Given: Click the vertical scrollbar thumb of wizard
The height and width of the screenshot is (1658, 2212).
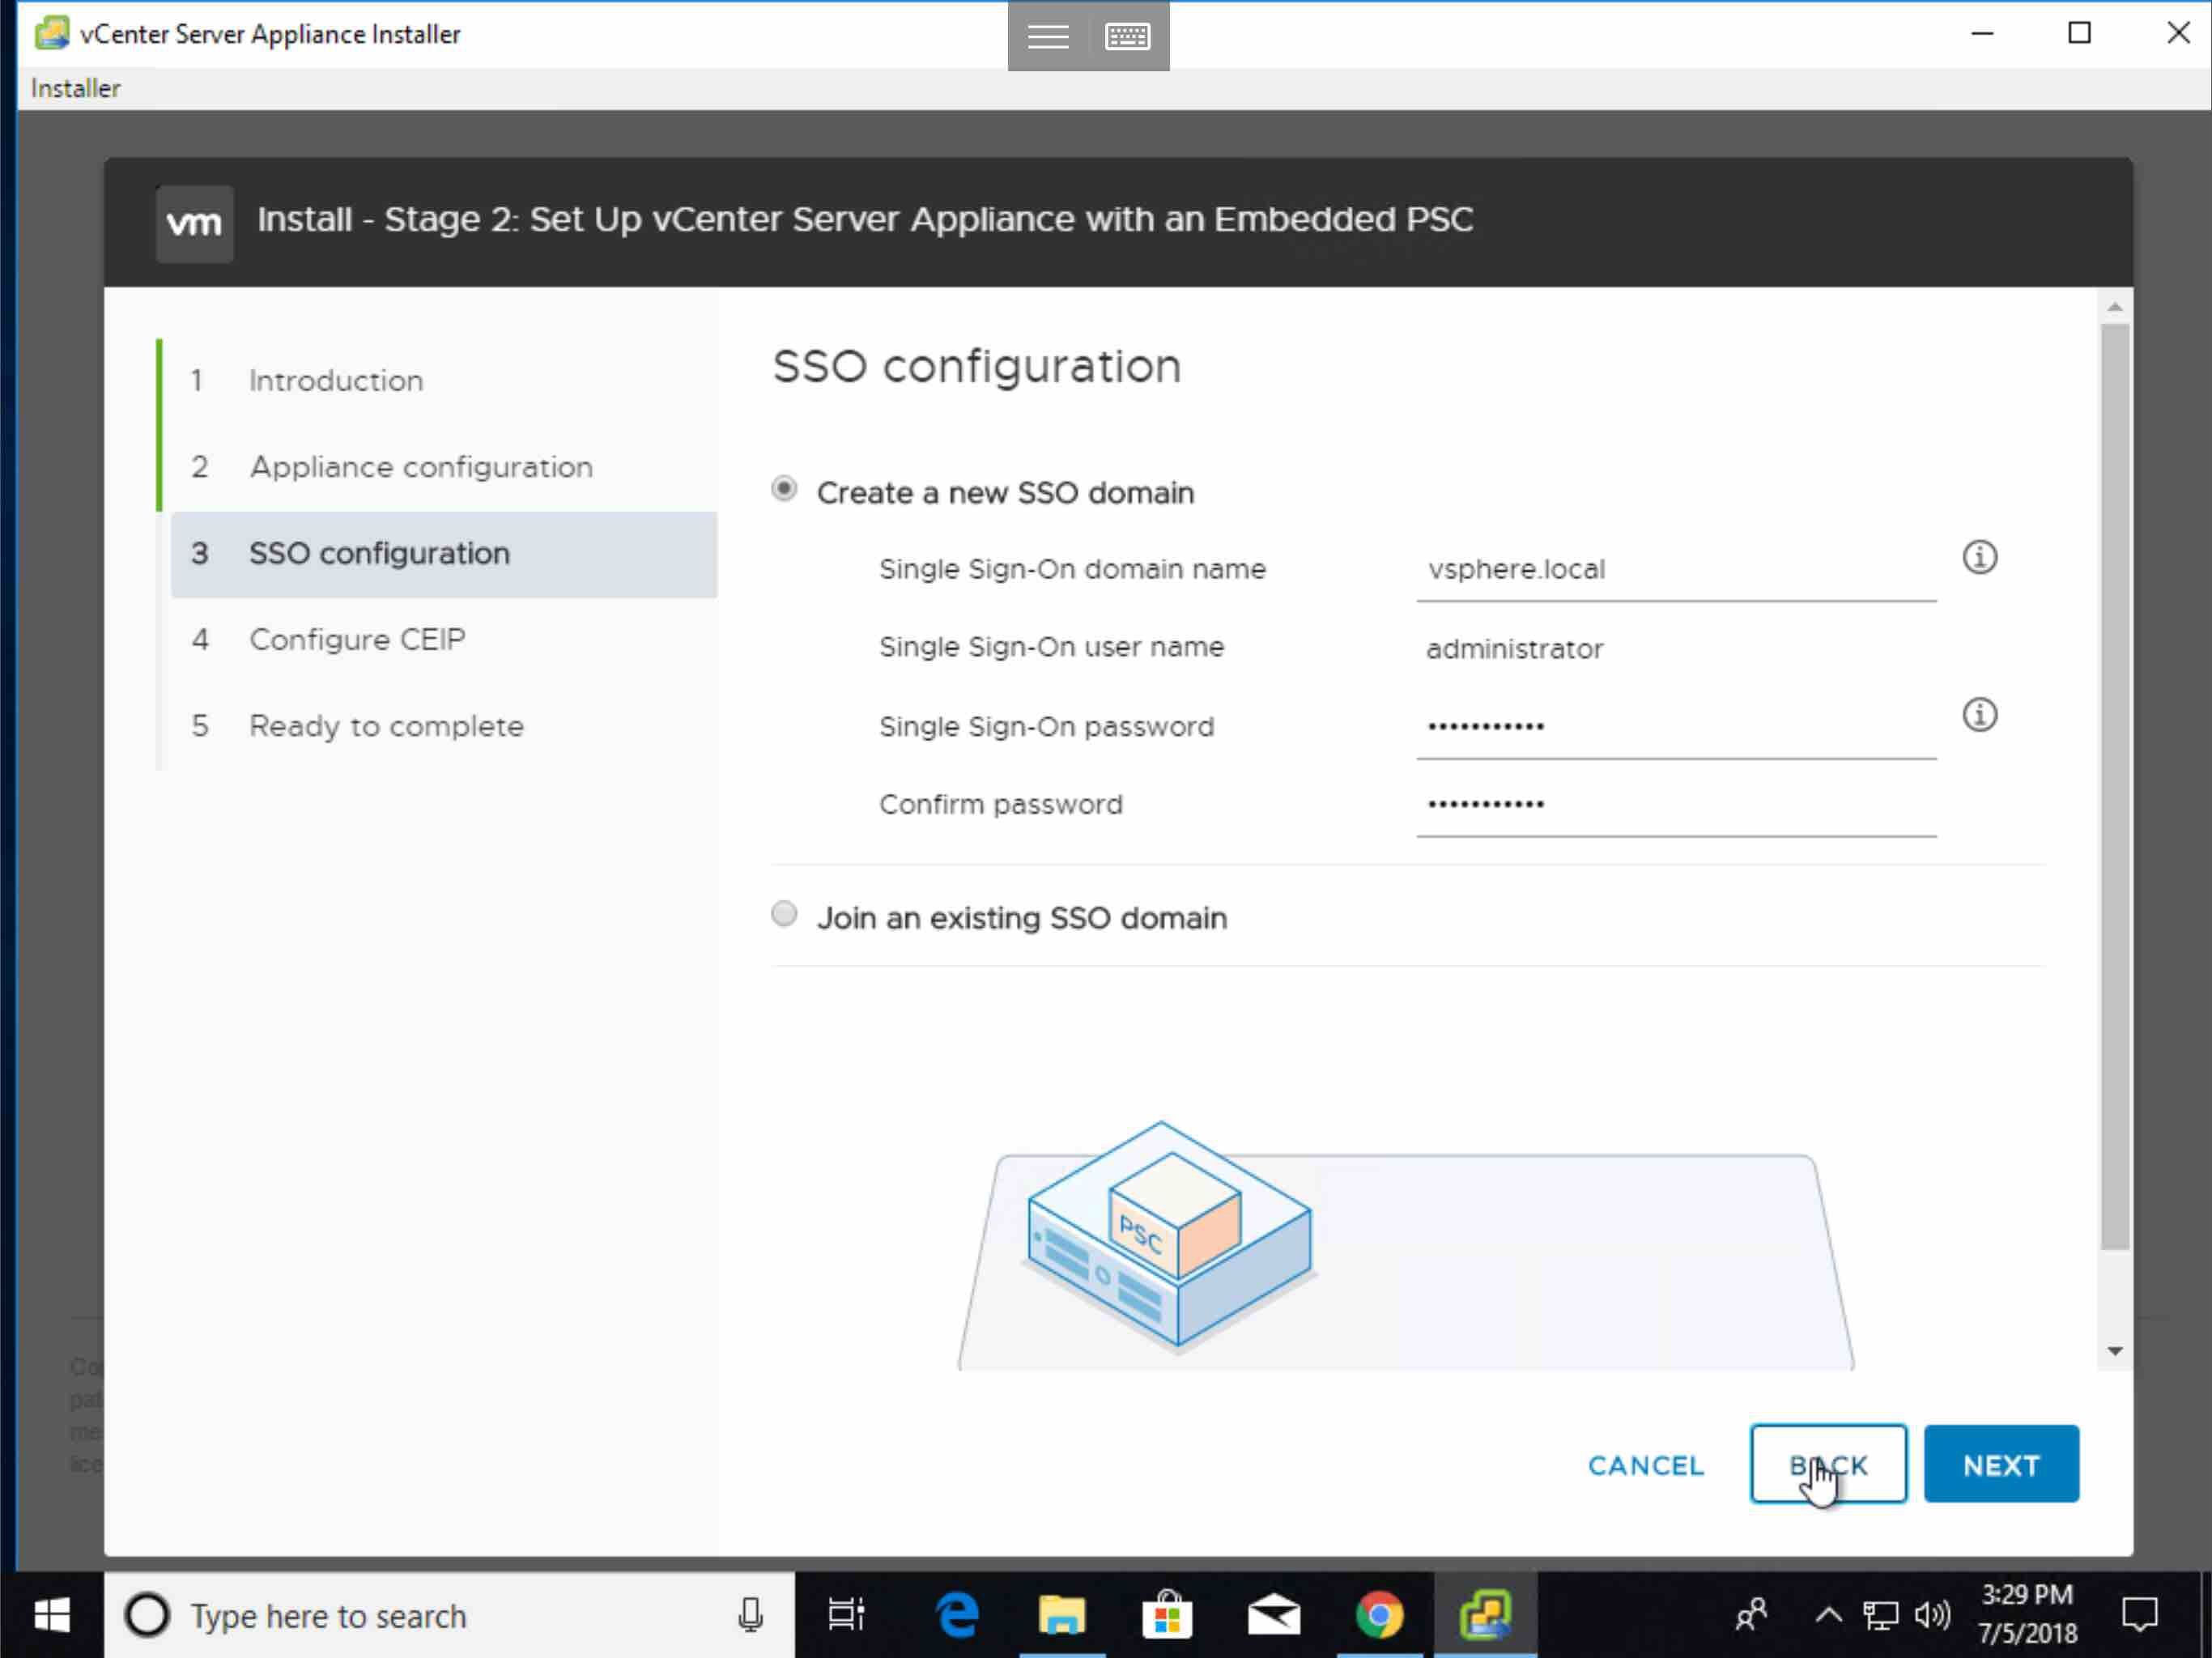Looking at the screenshot, I should tap(2114, 787).
